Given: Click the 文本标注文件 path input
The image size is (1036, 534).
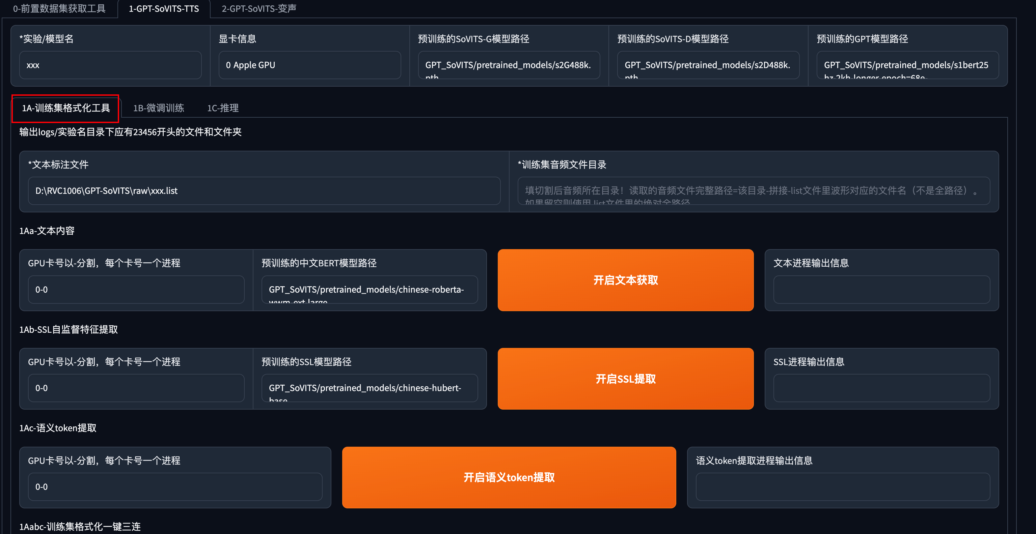Looking at the screenshot, I should tap(264, 191).
